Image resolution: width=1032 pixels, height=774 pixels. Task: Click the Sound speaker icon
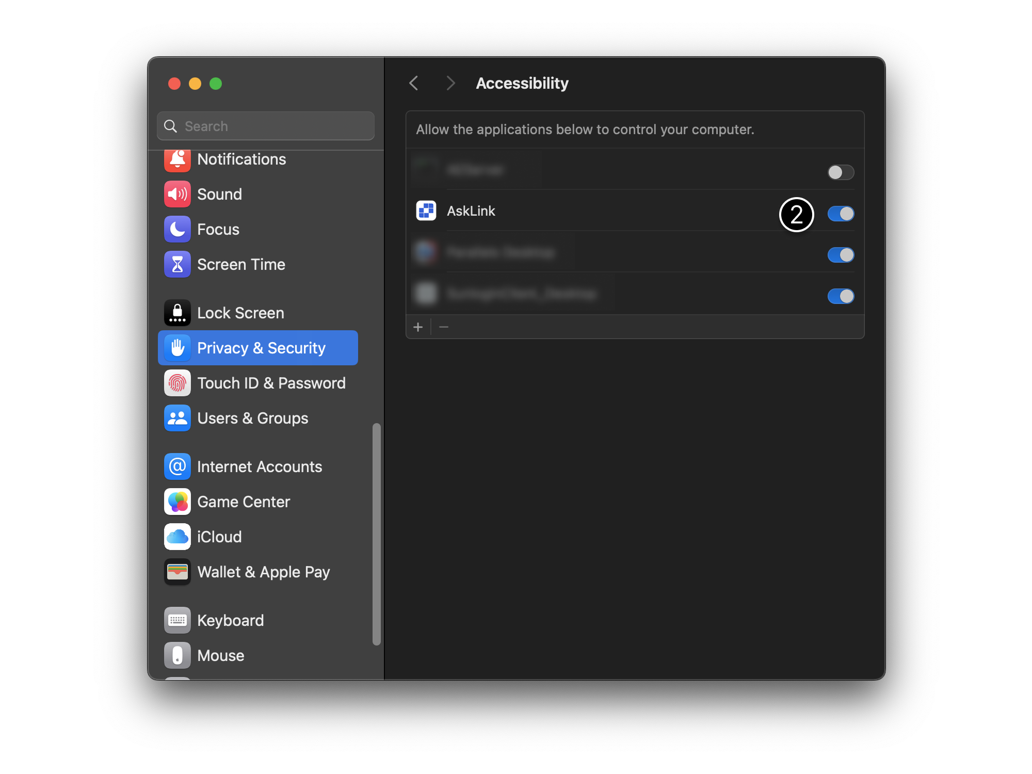tap(177, 194)
